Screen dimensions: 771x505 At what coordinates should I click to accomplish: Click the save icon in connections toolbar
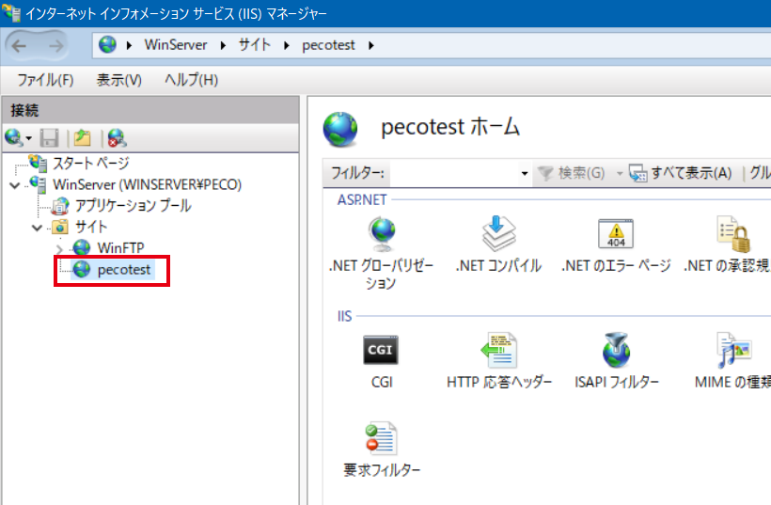point(50,138)
